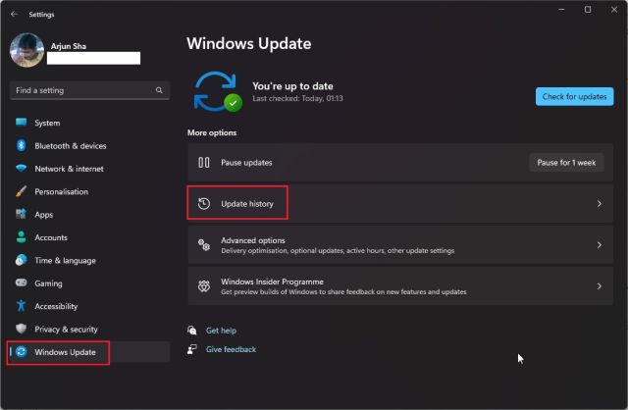
Task: Open the Get help link
Action: coord(221,331)
